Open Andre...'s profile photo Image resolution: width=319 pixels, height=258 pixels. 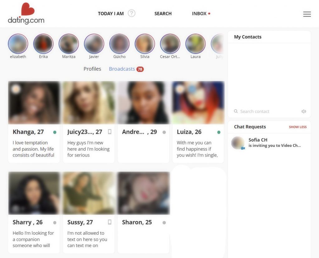[143, 102]
